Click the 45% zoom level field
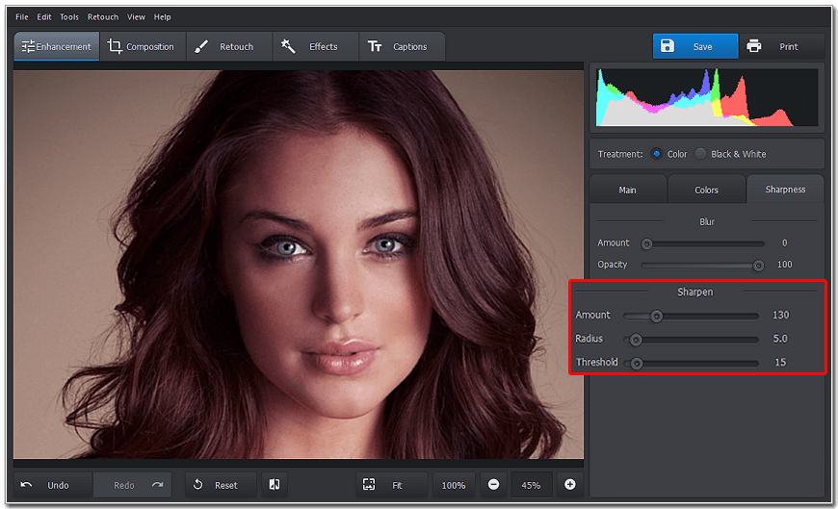Image resolution: width=838 pixels, height=509 pixels. coord(531,485)
